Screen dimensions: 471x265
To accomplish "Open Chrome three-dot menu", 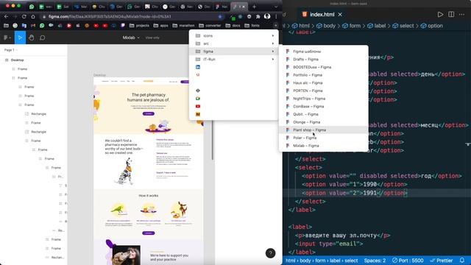I will (x=276, y=16).
